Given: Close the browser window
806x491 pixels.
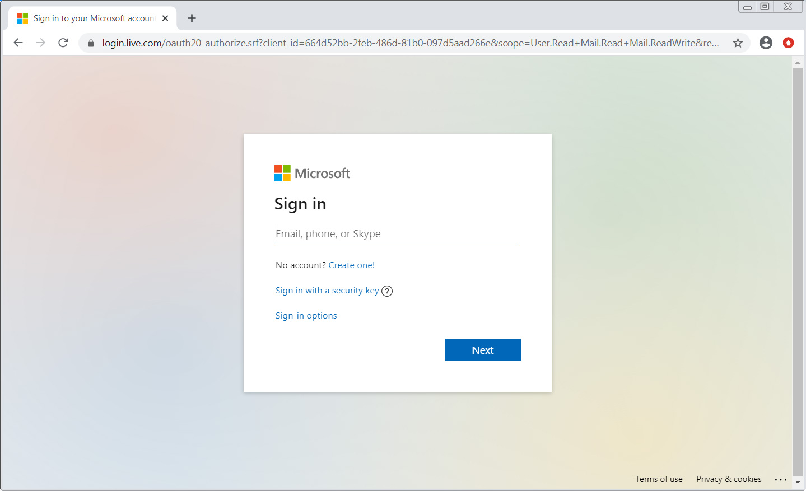Looking at the screenshot, I should click(788, 7).
